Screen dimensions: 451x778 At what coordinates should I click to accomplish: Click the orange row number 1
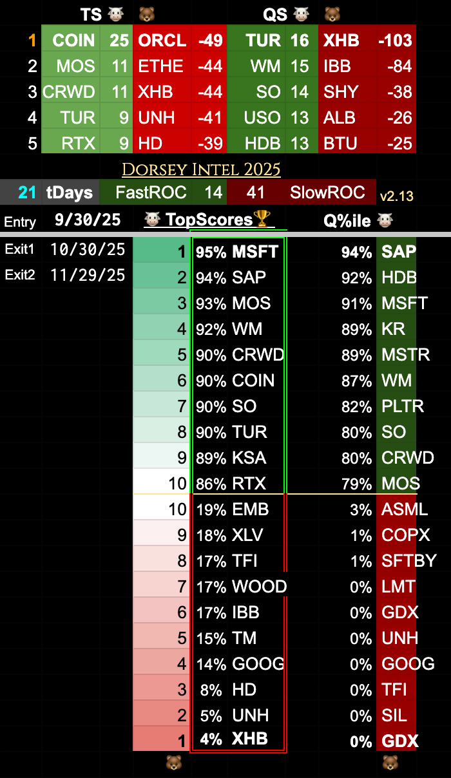32,41
